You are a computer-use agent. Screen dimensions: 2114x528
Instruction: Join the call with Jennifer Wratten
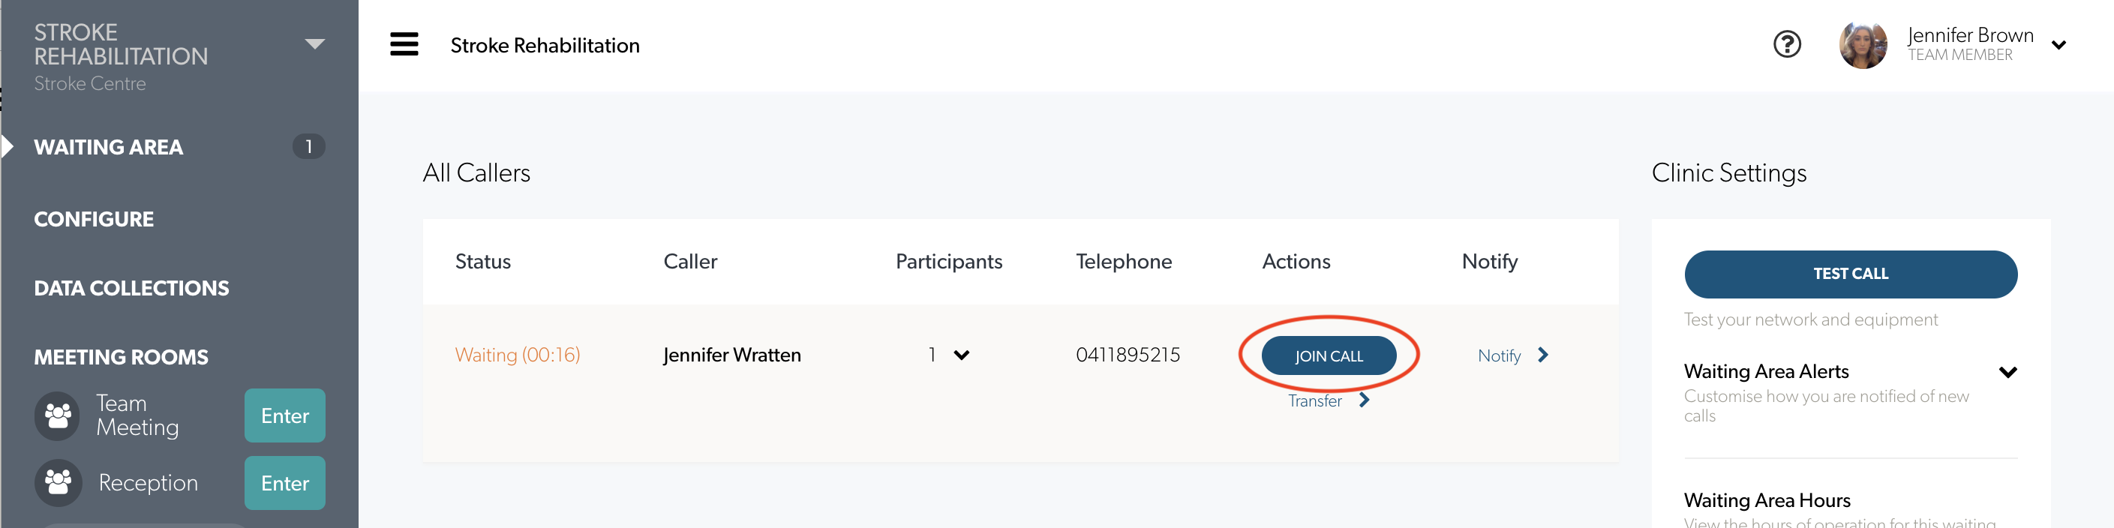pyautogui.click(x=1329, y=355)
